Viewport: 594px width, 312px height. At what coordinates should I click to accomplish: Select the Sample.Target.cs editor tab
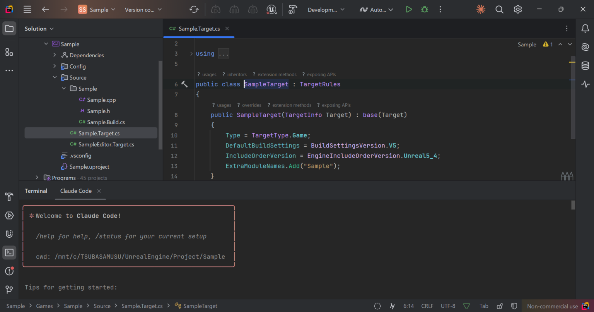point(199,28)
